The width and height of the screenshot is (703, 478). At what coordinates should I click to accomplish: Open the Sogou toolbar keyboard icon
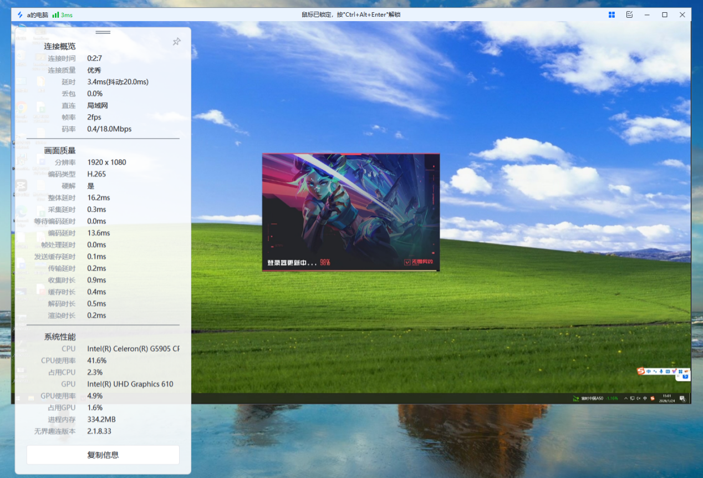[x=668, y=371]
